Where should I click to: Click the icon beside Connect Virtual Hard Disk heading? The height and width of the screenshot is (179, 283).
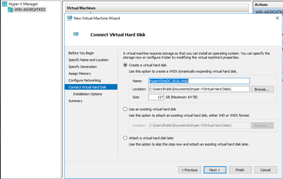(x=76, y=34)
